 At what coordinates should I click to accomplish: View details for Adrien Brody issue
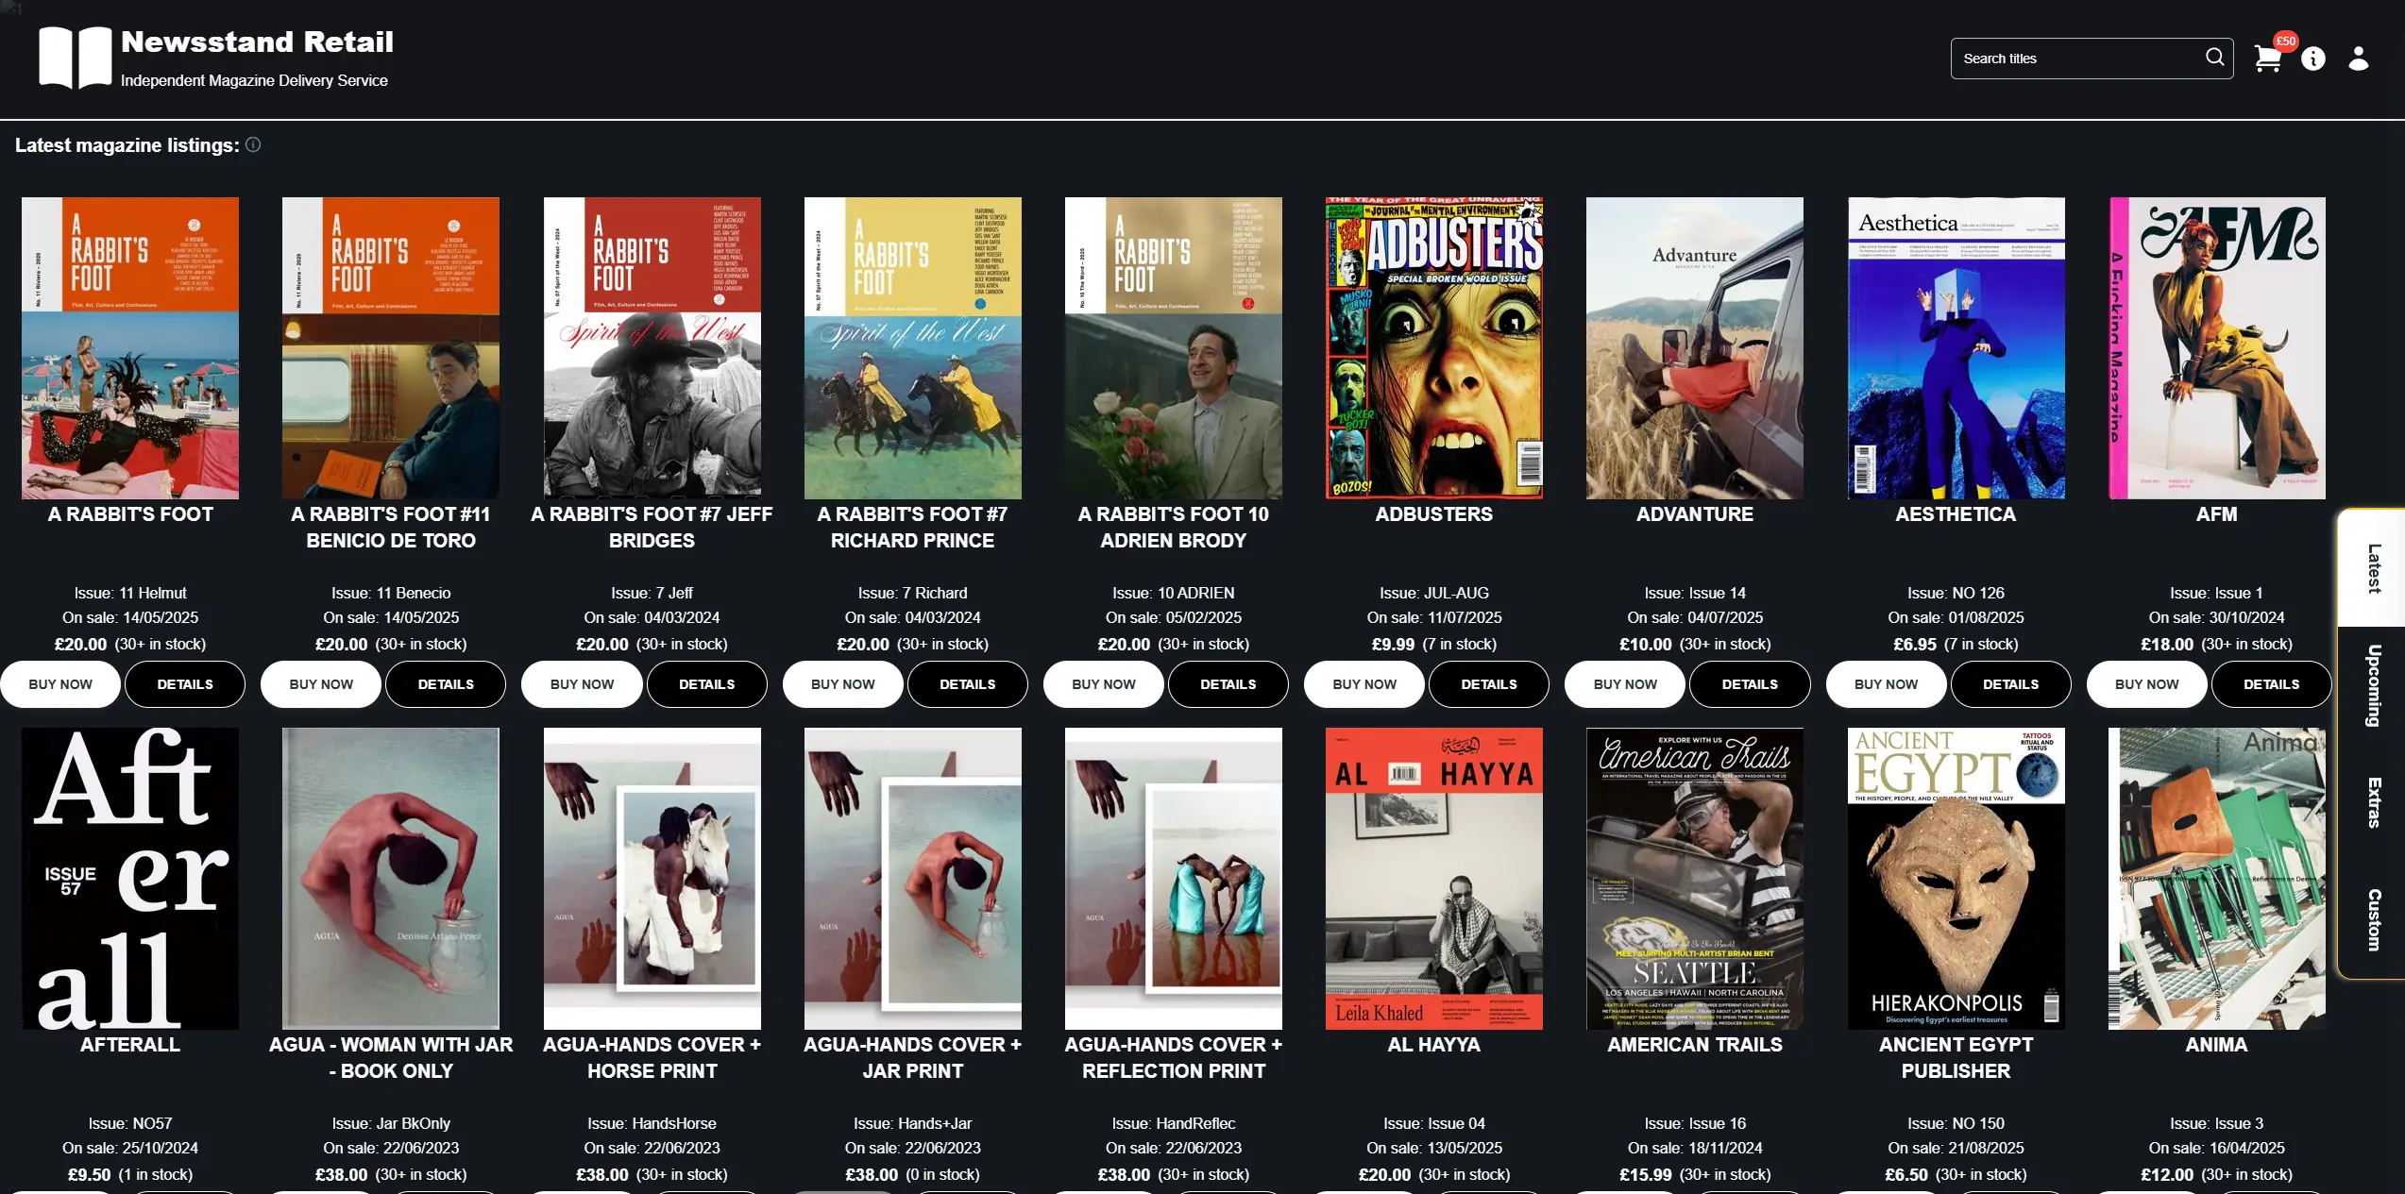pos(1228,684)
